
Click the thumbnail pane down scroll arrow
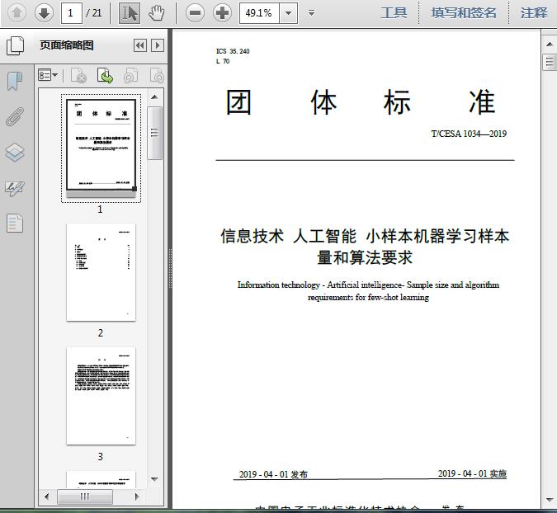point(154,479)
